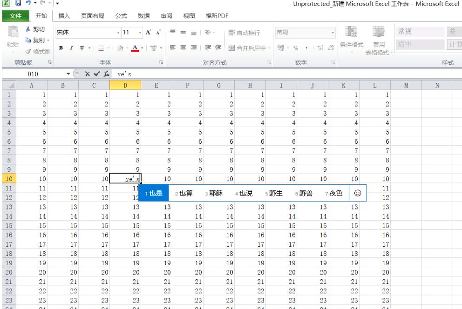Click 复制 (Copy) icon

coord(28,40)
